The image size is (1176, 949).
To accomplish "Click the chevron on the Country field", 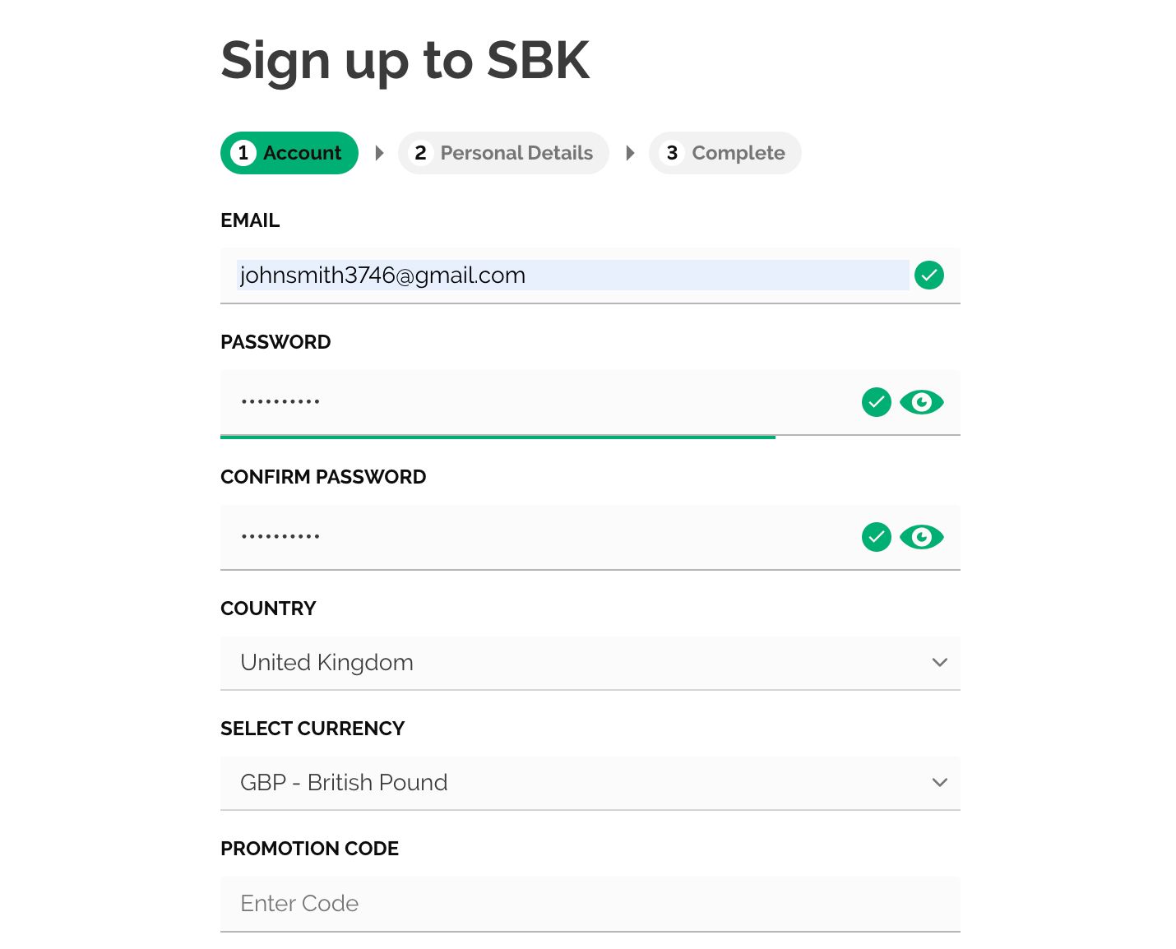I will click(x=939, y=663).
